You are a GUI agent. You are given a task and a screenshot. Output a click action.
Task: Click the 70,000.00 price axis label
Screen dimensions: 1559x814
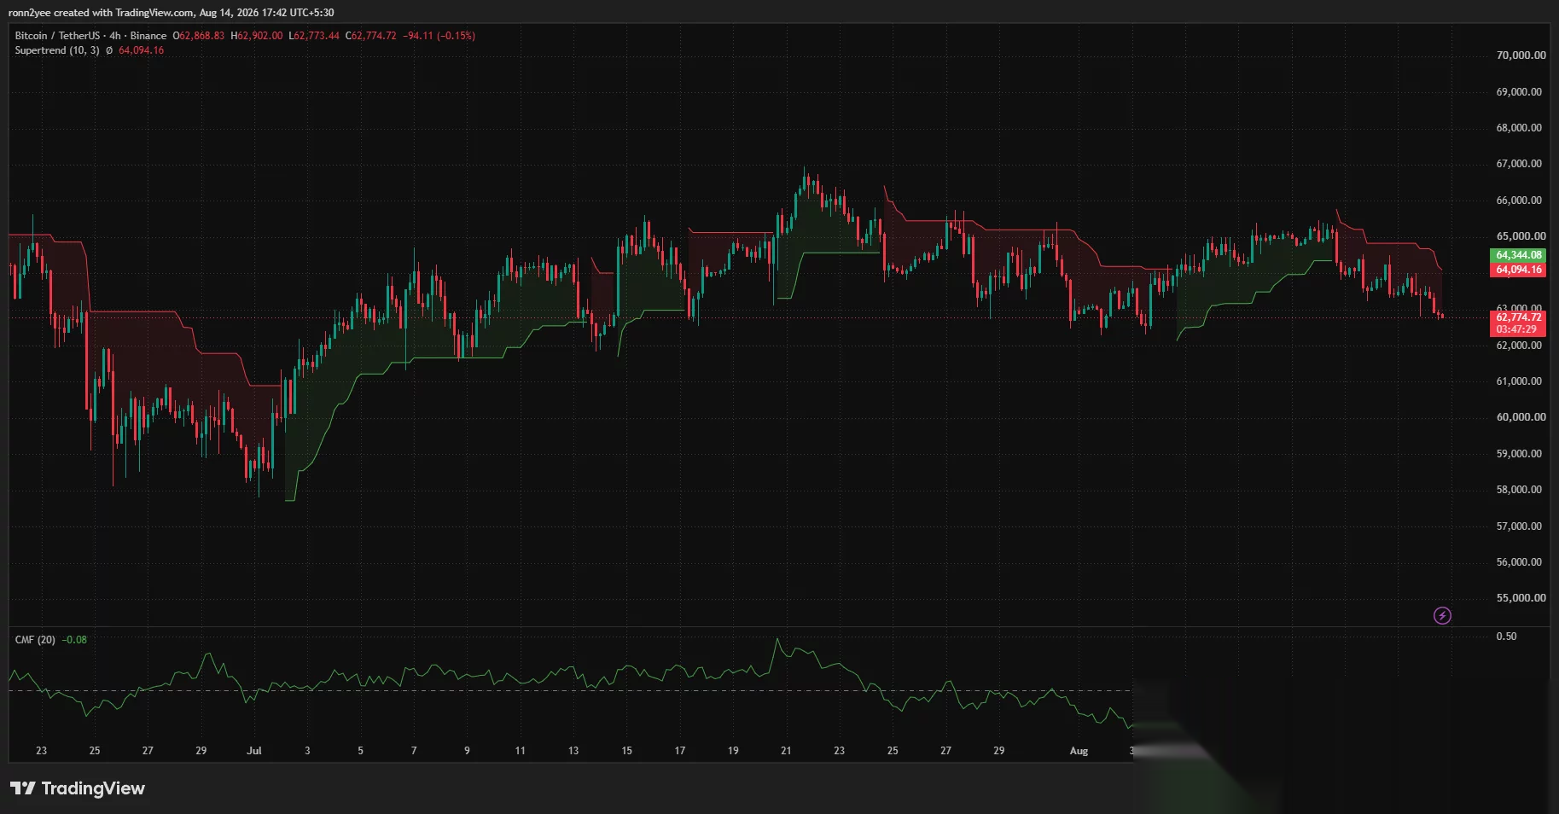click(x=1521, y=55)
